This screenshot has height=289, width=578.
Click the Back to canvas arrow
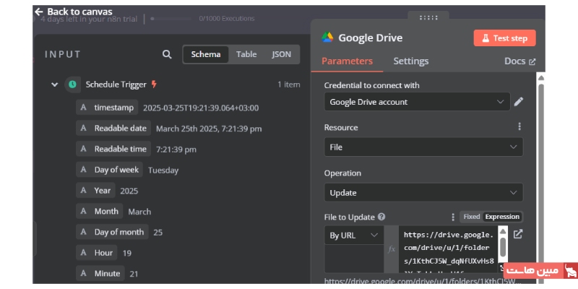(39, 12)
